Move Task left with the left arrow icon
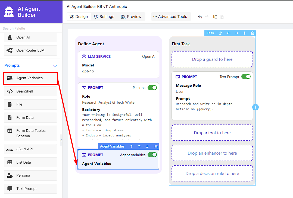This screenshot has width=293, height=198. [x=229, y=33]
